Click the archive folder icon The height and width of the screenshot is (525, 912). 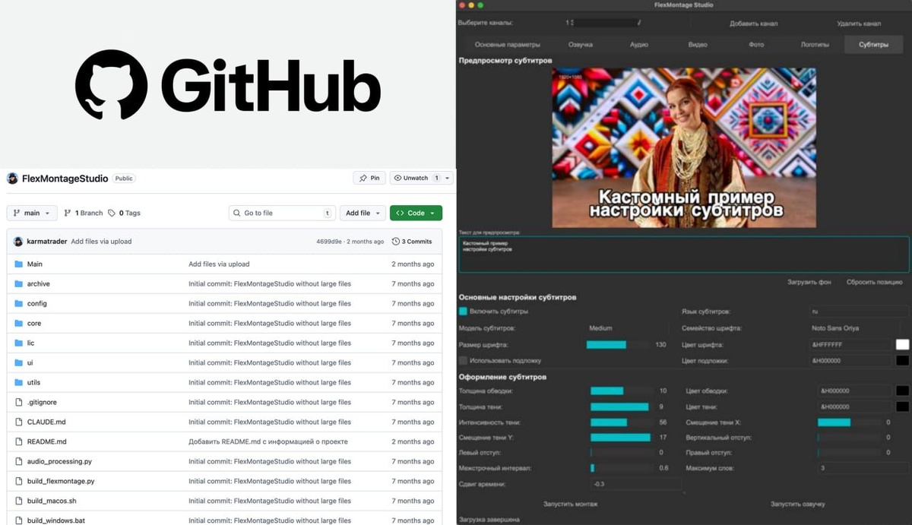[20, 283]
